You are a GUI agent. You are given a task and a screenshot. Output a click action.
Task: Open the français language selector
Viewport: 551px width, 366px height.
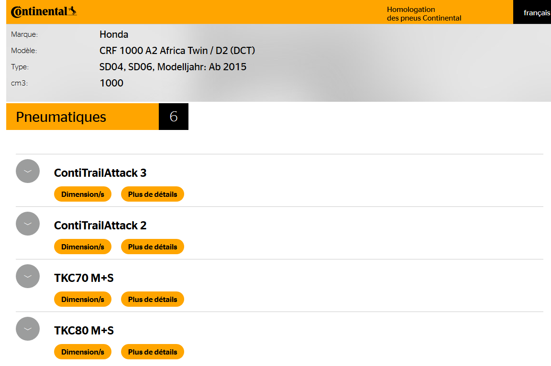point(536,13)
